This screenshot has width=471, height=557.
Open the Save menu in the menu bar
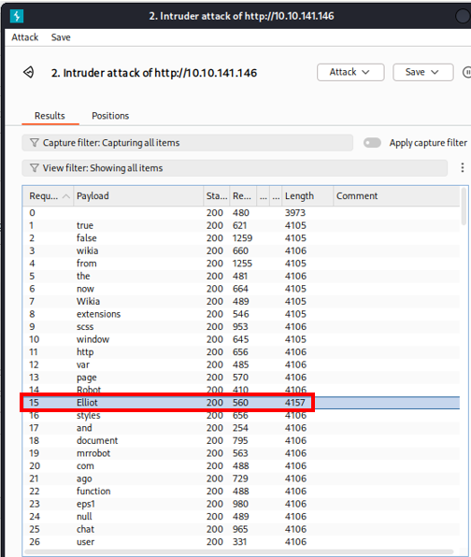coord(61,37)
